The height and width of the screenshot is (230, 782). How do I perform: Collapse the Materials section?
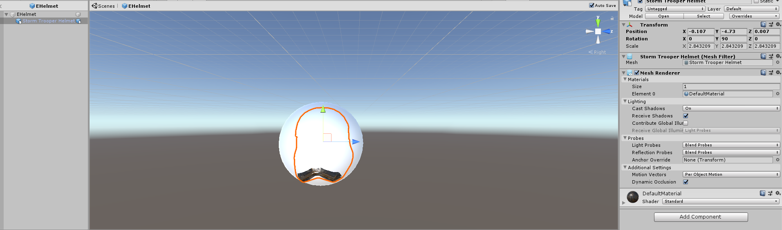point(625,80)
